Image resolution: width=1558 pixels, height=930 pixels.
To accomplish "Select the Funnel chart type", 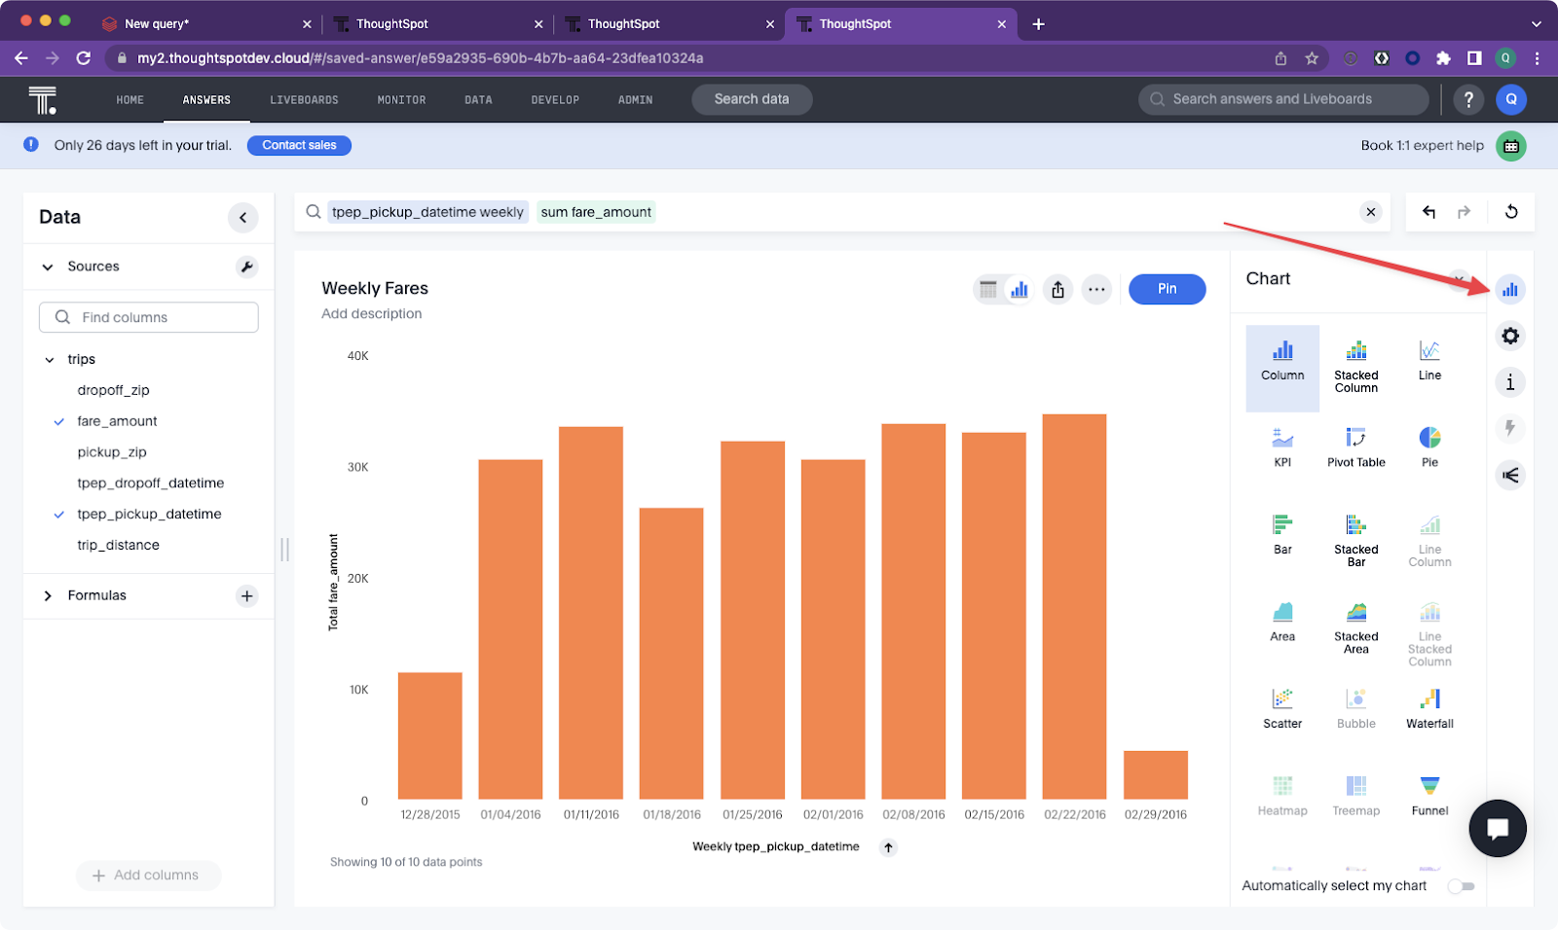I will click(x=1428, y=795).
